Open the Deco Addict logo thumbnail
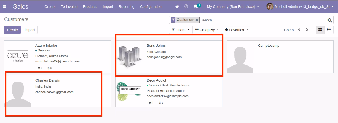Screen dimensions: 338x123 [x=129, y=91]
